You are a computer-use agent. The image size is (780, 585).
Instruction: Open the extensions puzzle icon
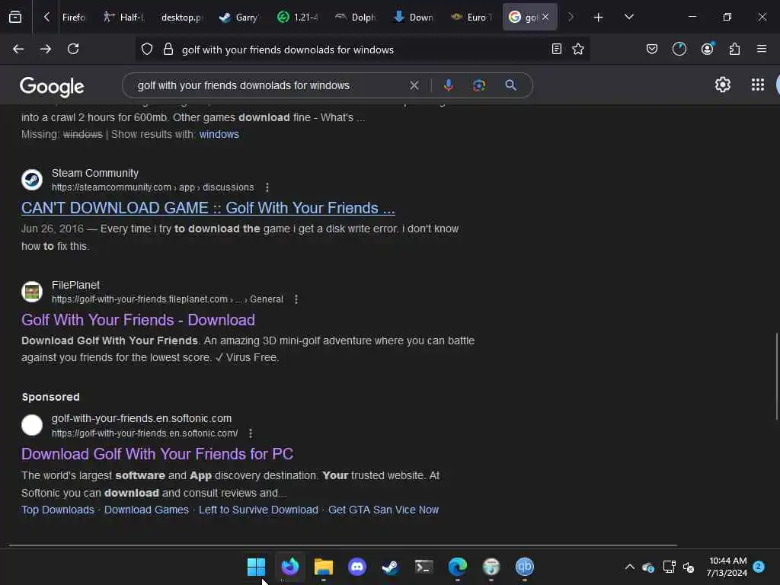coord(734,49)
